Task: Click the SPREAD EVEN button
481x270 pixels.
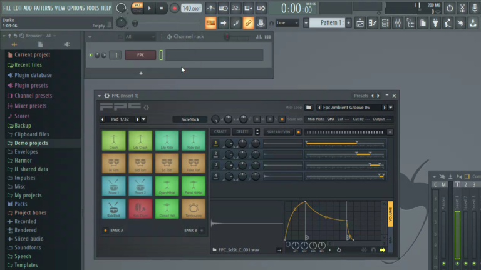Action: click(x=278, y=132)
